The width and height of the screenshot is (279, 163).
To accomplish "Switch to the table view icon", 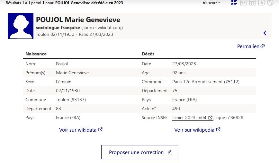I will pos(252,3).
